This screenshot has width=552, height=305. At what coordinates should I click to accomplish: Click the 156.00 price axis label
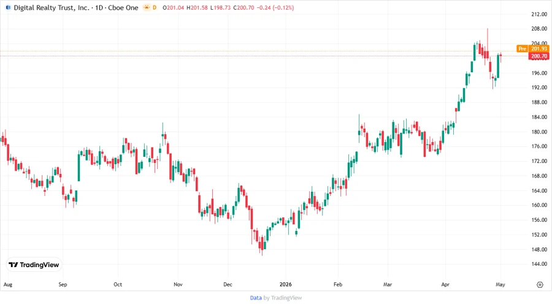point(539,220)
